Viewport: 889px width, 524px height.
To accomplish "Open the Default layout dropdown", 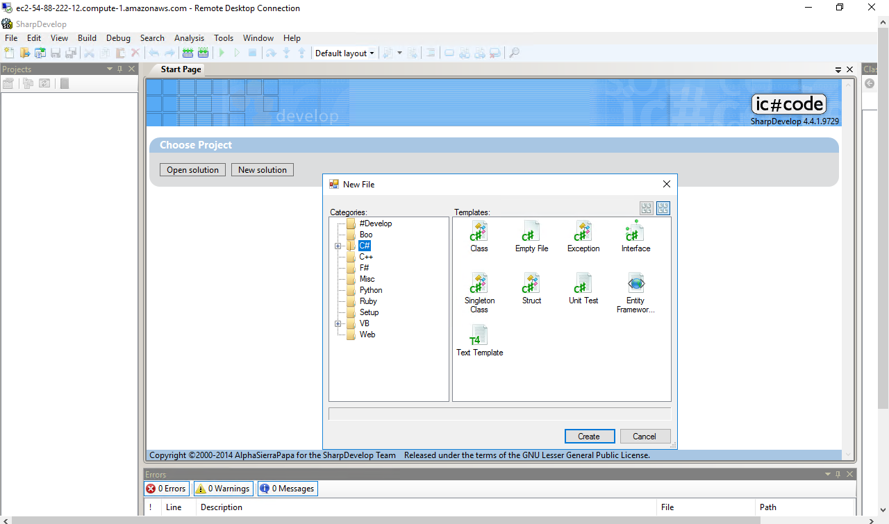I will tap(344, 53).
